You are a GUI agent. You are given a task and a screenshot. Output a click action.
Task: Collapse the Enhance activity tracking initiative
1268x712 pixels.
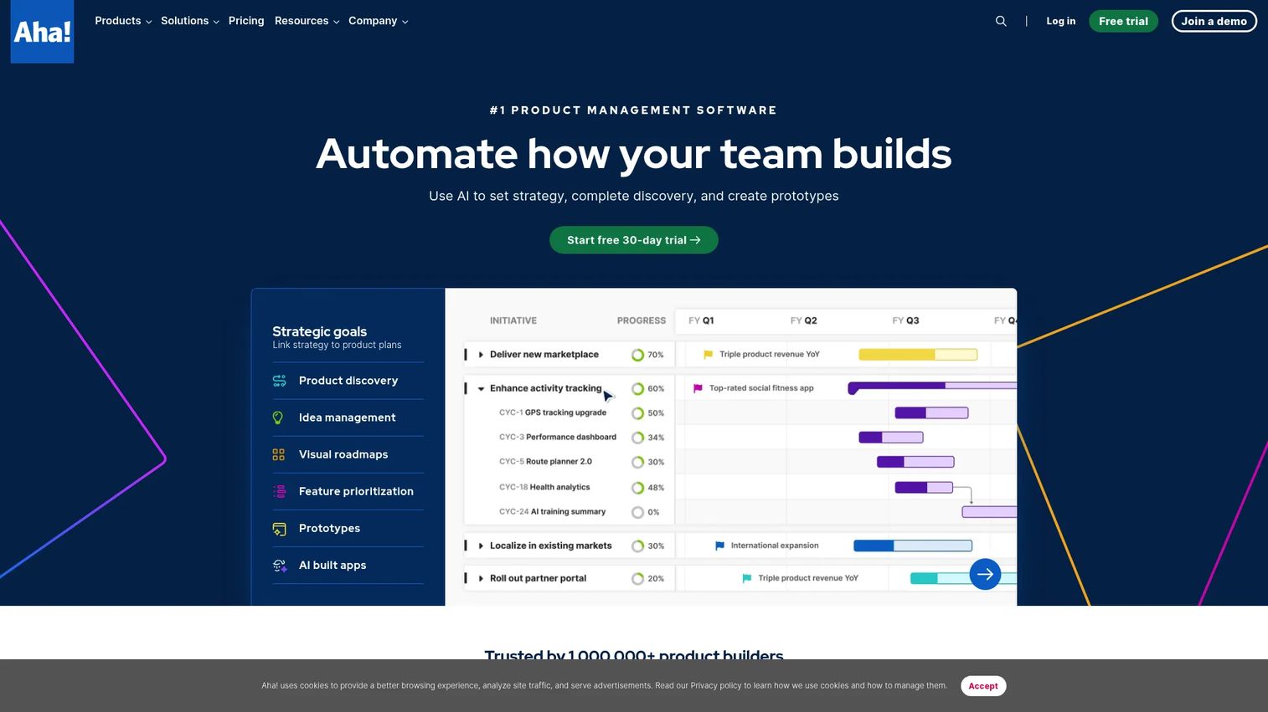481,388
